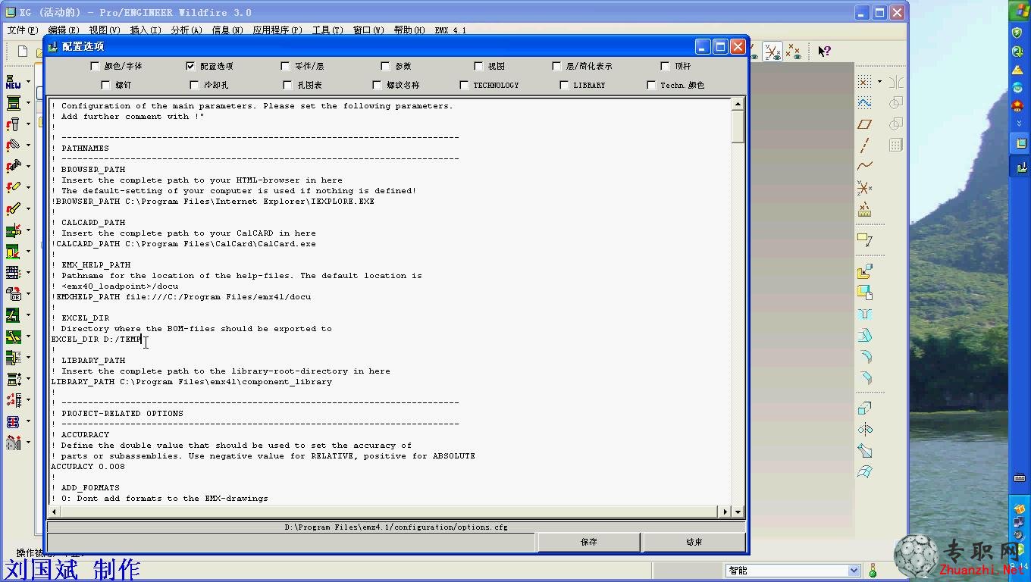Click the analysis feature icon
Screen dimensions: 1031x582
[x=865, y=210]
